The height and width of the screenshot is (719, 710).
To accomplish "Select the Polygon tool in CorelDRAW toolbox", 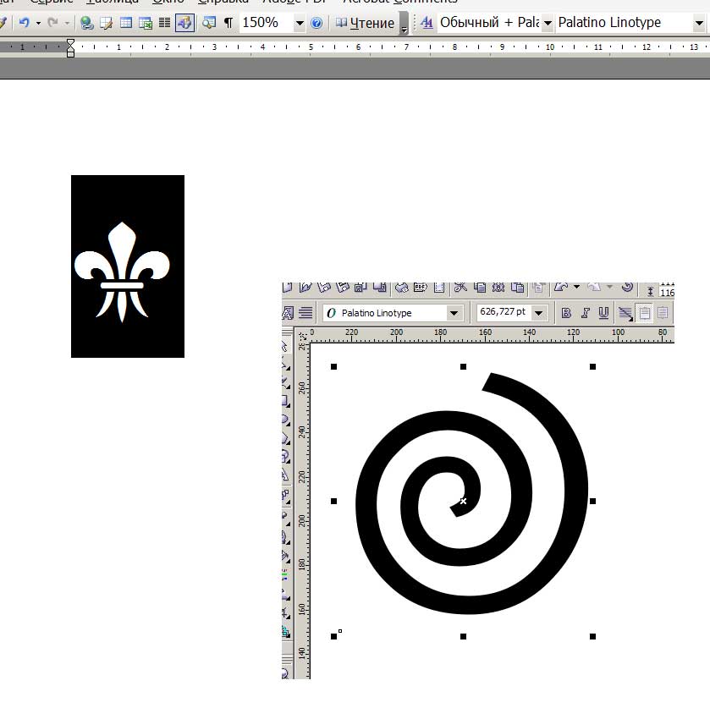I will [286, 438].
